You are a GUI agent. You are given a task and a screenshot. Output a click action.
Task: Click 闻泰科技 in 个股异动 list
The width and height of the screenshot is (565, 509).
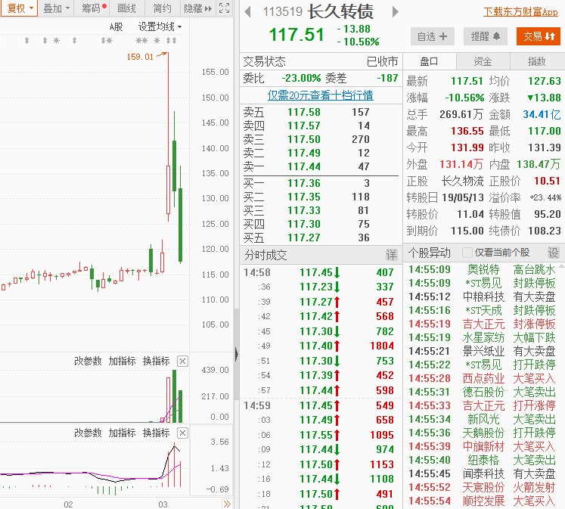[483, 473]
